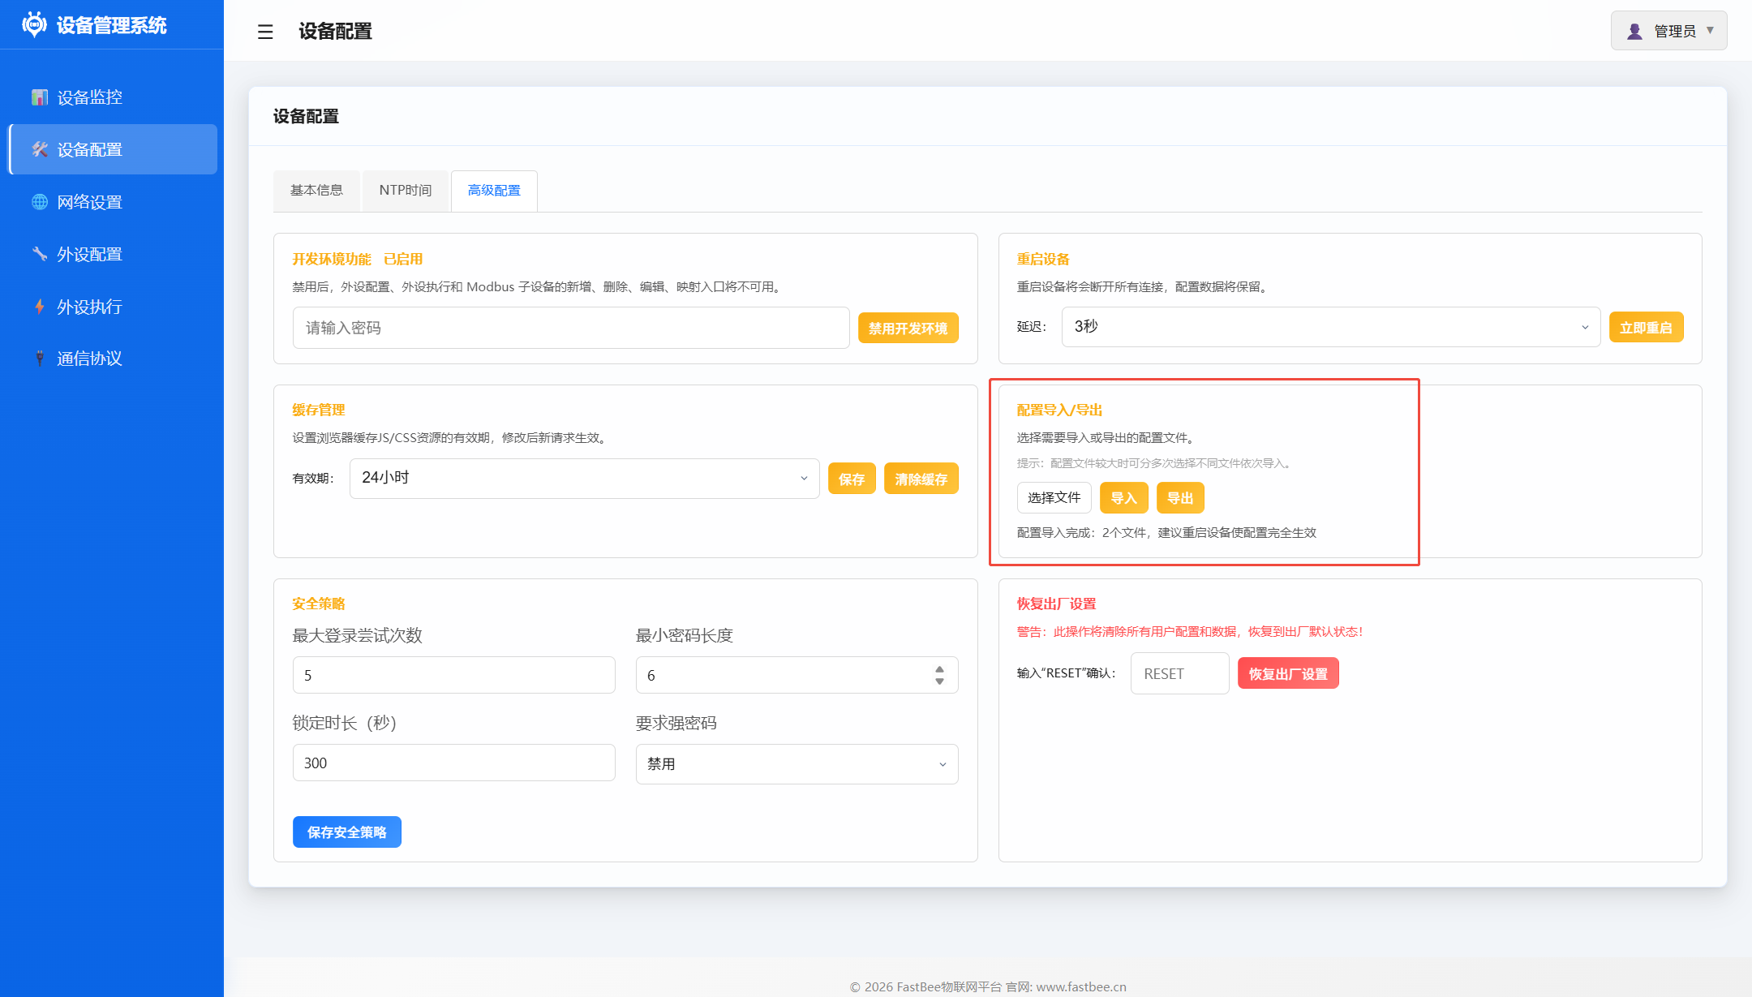Click the 开发环境功能 heading
Viewport: 1752px width, 997px height.
coord(332,259)
